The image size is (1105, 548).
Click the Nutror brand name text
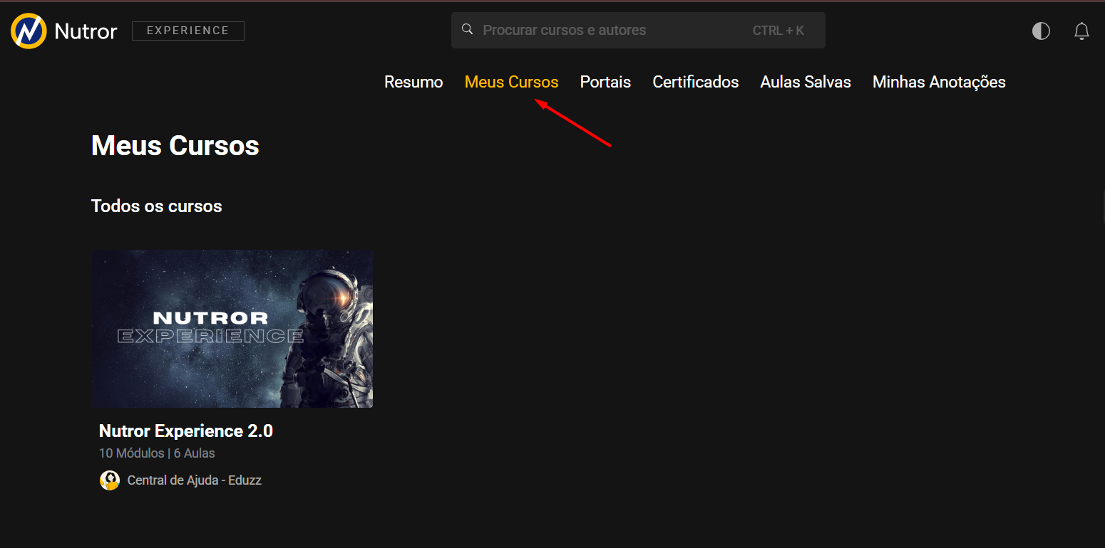tap(86, 31)
